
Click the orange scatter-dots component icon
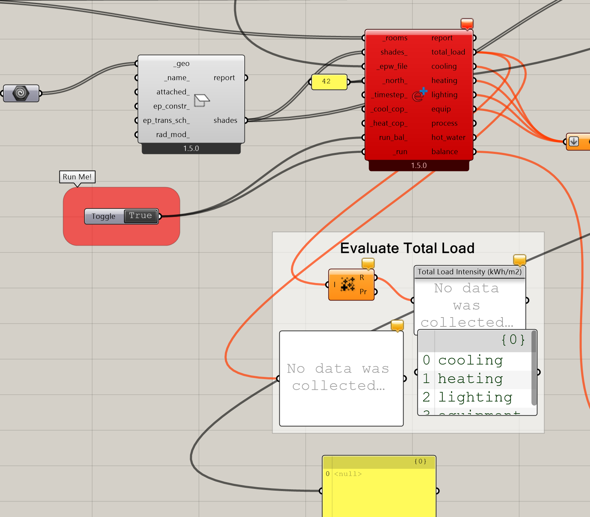point(348,284)
